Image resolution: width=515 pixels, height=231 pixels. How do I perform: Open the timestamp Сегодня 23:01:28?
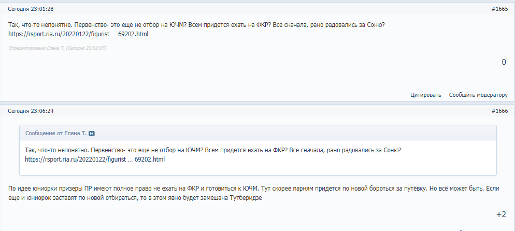coord(31,9)
